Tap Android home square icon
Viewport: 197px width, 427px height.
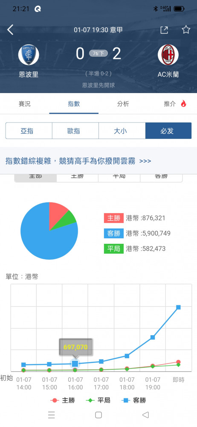[x=98, y=415]
